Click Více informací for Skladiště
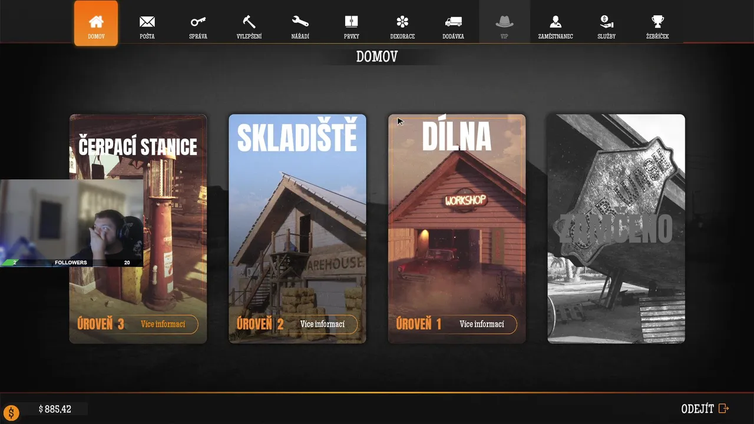Viewport: 754px width, 424px height. (x=322, y=324)
